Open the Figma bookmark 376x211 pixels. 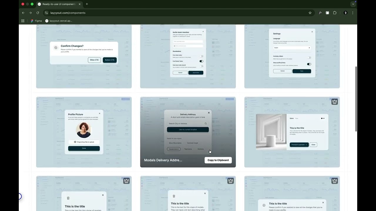pyautogui.click(x=36, y=21)
